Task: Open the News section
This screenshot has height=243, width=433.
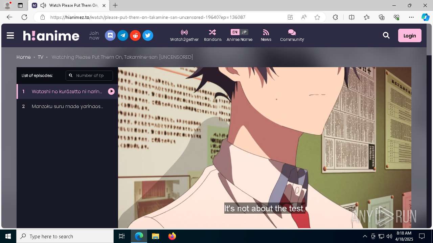Action: point(266,35)
